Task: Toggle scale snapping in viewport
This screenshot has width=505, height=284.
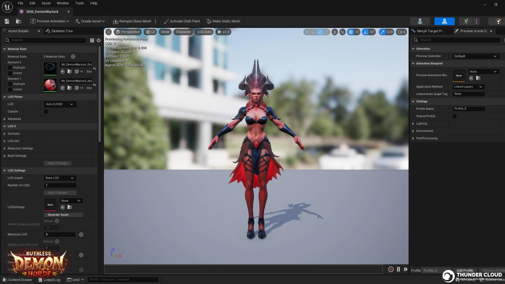Action: pyautogui.click(x=382, y=32)
